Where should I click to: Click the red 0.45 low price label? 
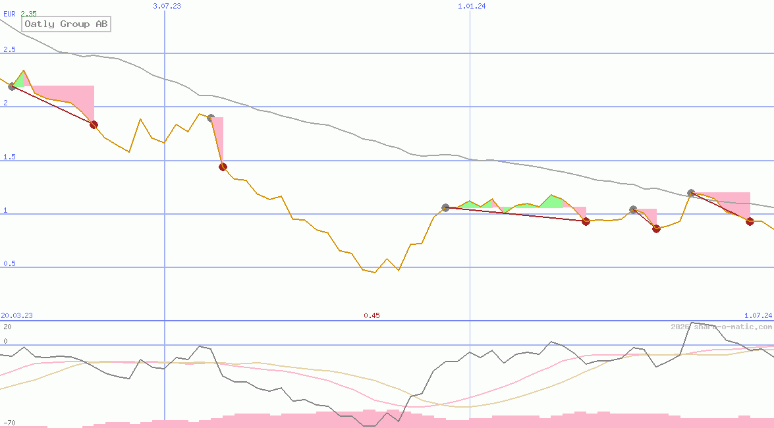372,315
